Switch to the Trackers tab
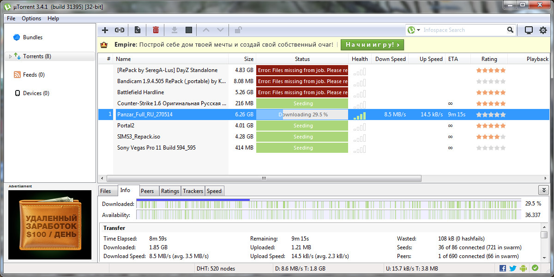The width and height of the screenshot is (554, 277). point(193,191)
